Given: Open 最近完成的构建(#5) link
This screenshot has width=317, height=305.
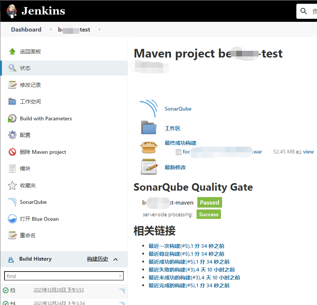Looking at the screenshot, I should [189, 285].
